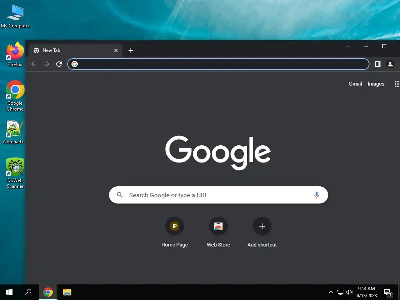Open the Web Store shortcut tile
Image resolution: width=400 pixels, height=300 pixels.
coord(218,226)
